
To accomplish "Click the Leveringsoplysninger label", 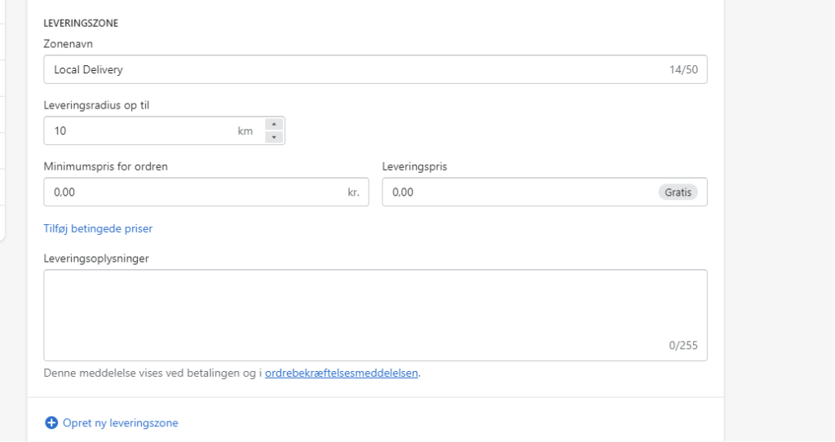I will [96, 259].
